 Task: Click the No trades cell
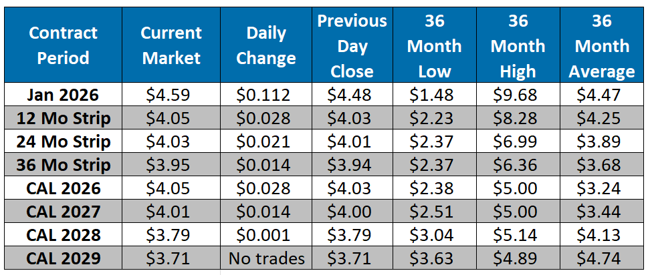point(266,258)
